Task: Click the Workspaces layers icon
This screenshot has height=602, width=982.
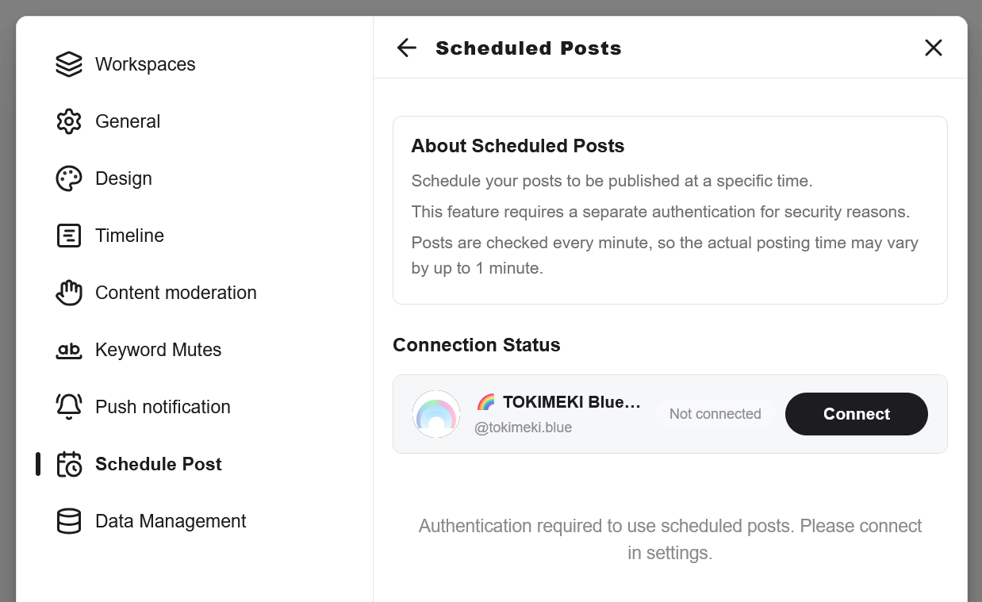Action: tap(69, 64)
